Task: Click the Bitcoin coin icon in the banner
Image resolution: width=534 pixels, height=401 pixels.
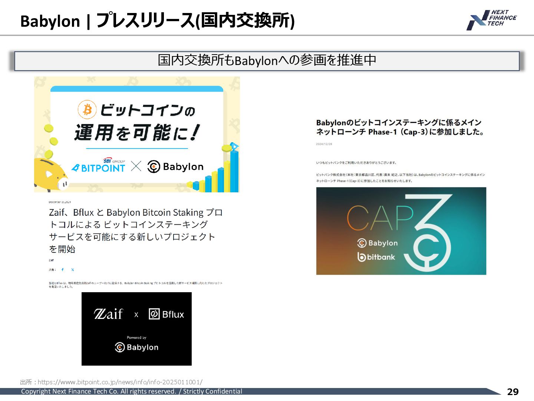Action: pos(87,110)
